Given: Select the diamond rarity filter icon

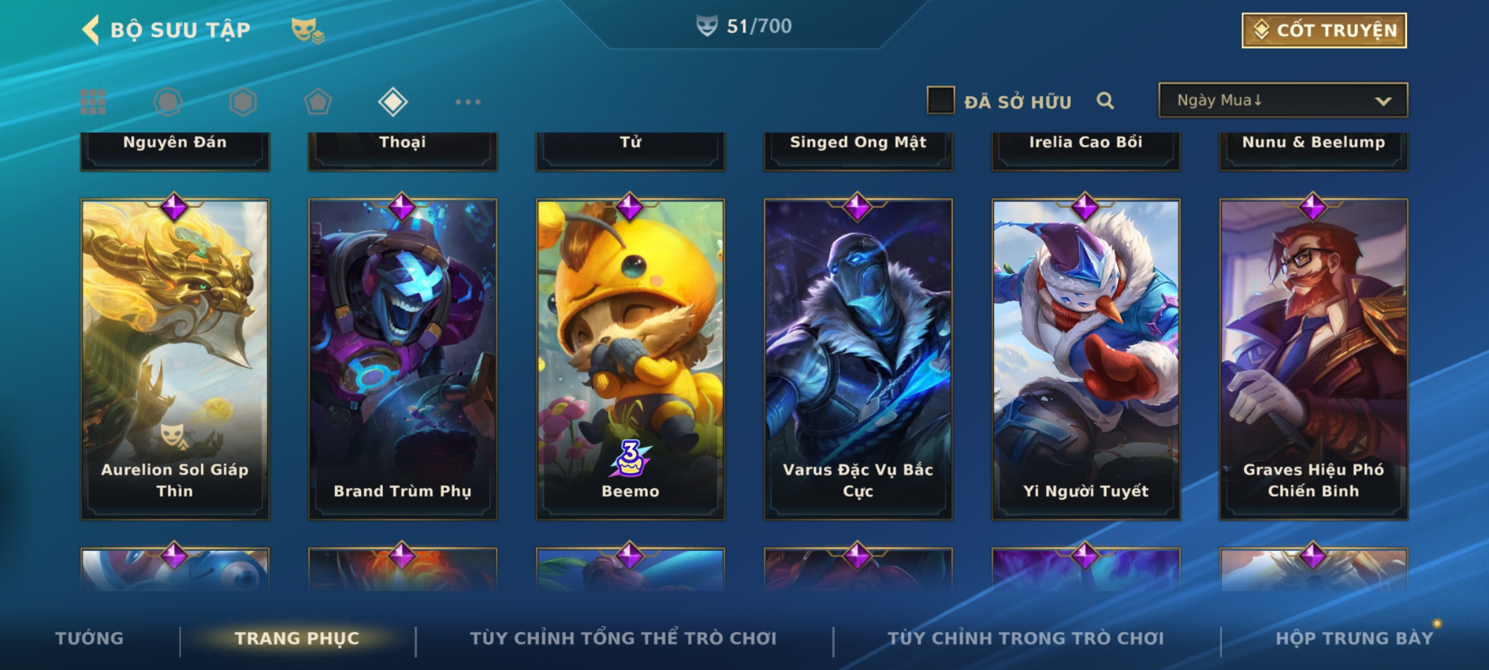Looking at the screenshot, I should (393, 102).
